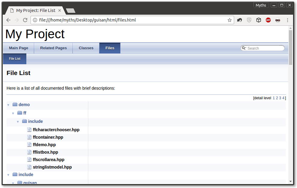Set detail level to 2
The width and height of the screenshot is (297, 188).
pyautogui.click(x=277, y=98)
